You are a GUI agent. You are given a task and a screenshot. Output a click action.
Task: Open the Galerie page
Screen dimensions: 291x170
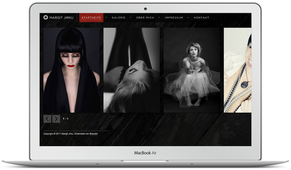pyautogui.click(x=118, y=18)
